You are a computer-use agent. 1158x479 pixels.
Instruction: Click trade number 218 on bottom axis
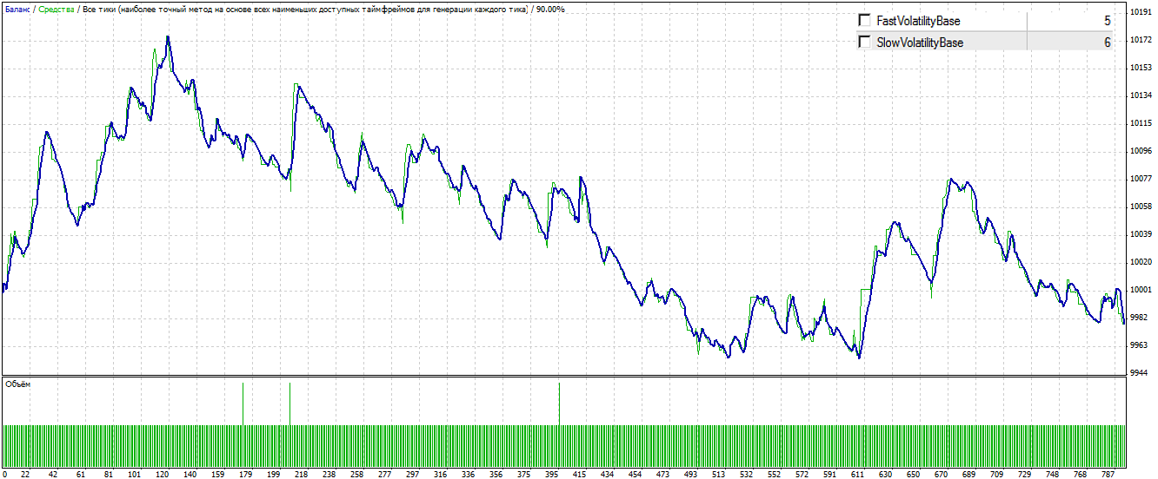(x=301, y=474)
